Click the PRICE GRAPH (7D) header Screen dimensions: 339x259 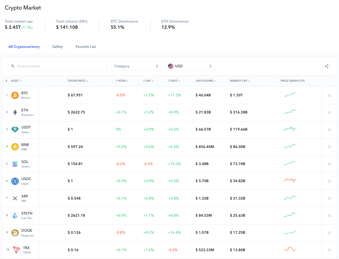tap(293, 81)
